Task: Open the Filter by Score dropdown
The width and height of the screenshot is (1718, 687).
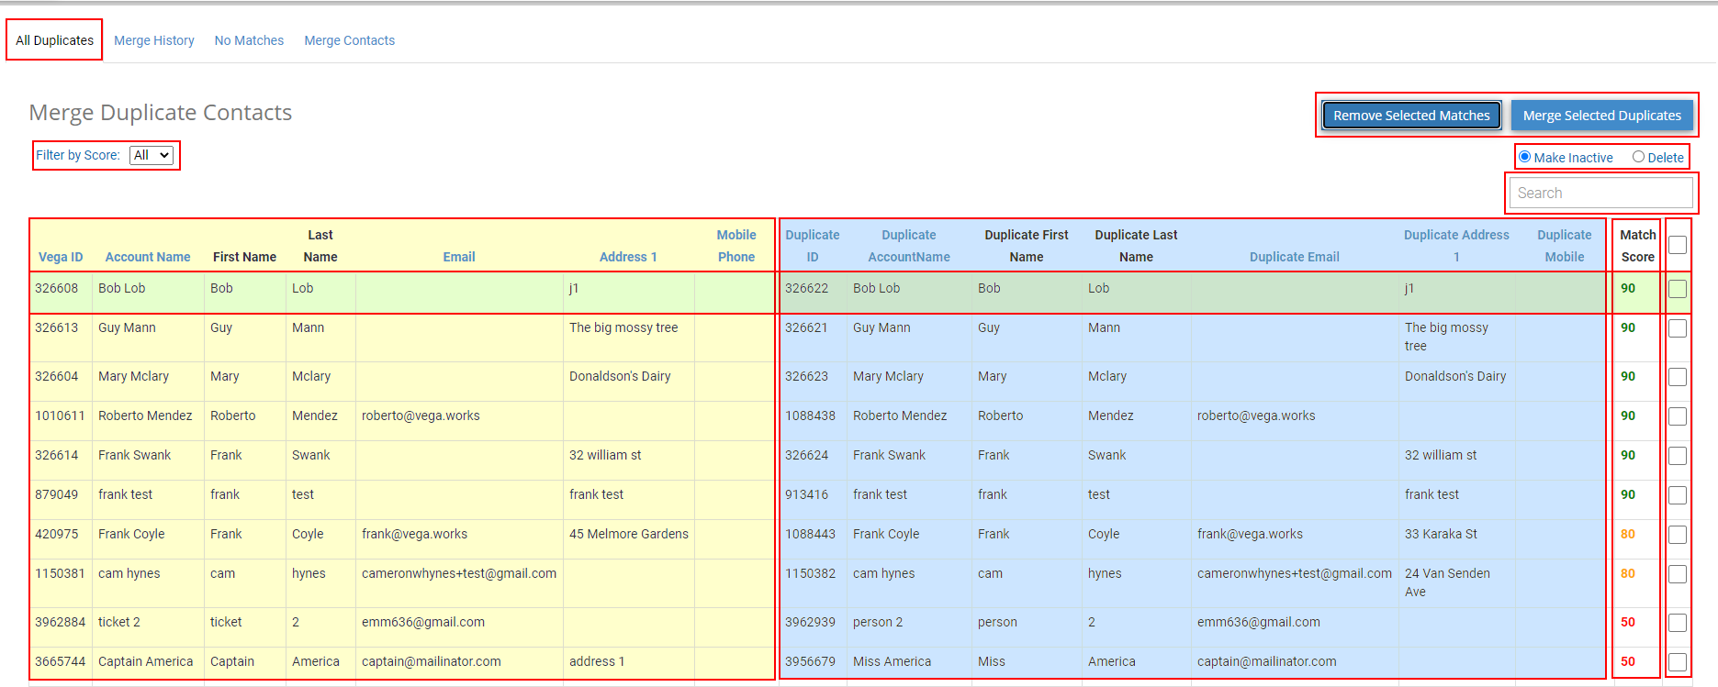Action: tap(152, 155)
